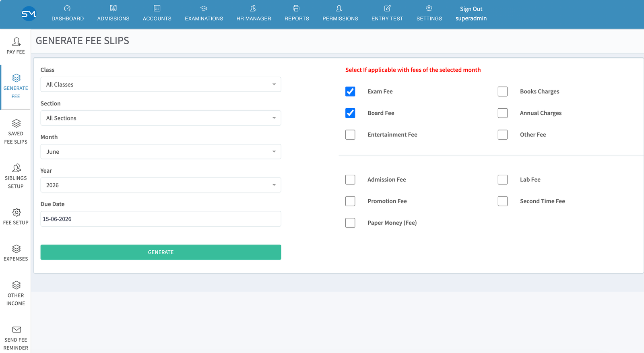644x353 pixels.
Task: Check the Other Fee checkbox
Action: [x=503, y=134]
